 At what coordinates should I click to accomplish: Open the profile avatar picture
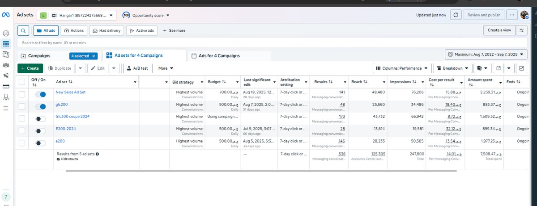[x=524, y=15]
